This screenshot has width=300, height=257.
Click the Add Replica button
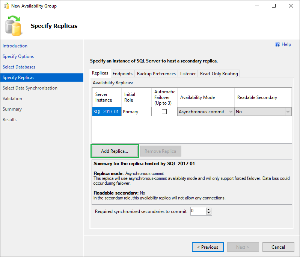tap(115, 151)
